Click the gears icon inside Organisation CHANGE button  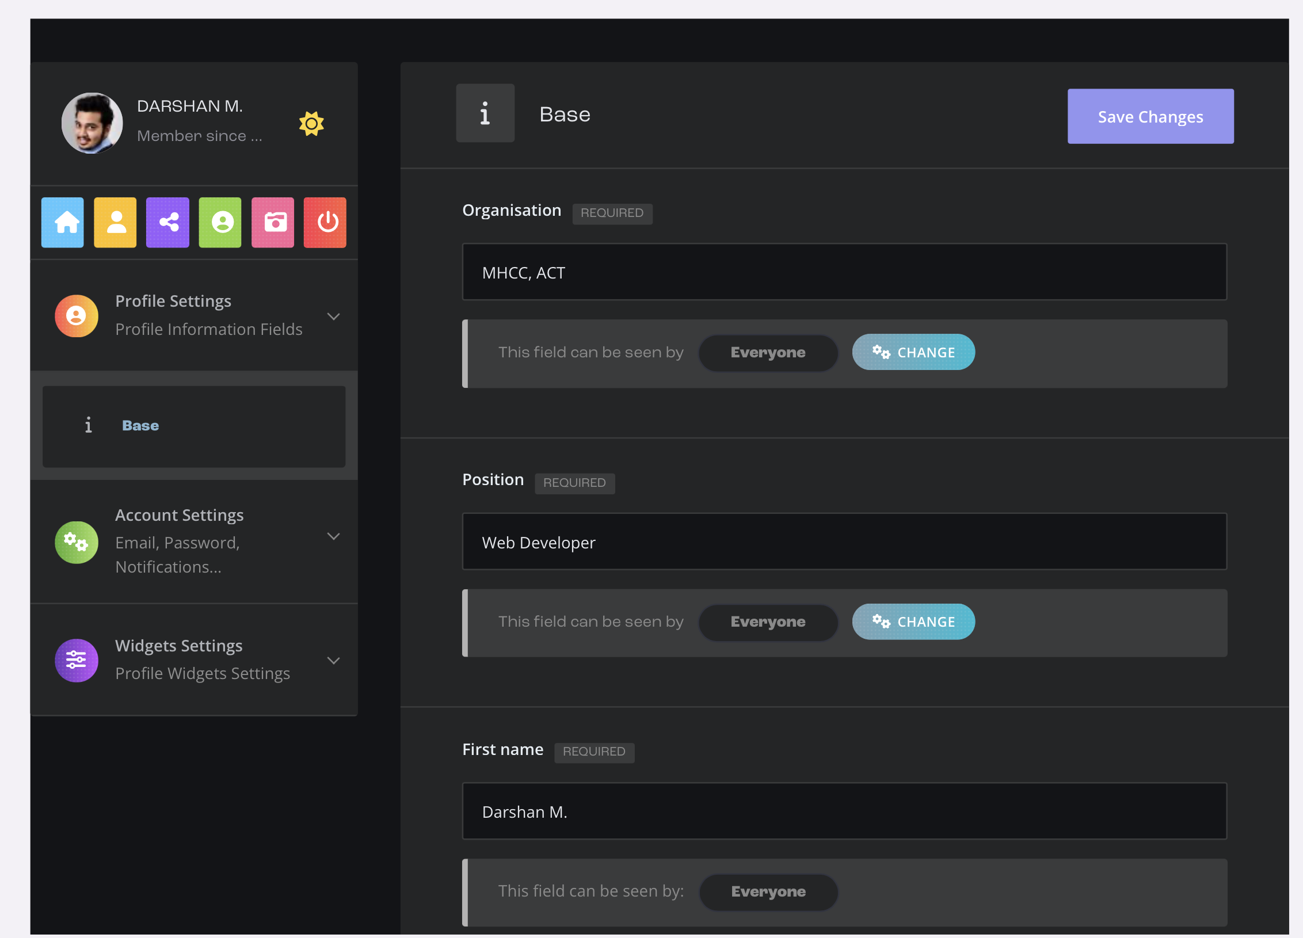[x=881, y=352]
